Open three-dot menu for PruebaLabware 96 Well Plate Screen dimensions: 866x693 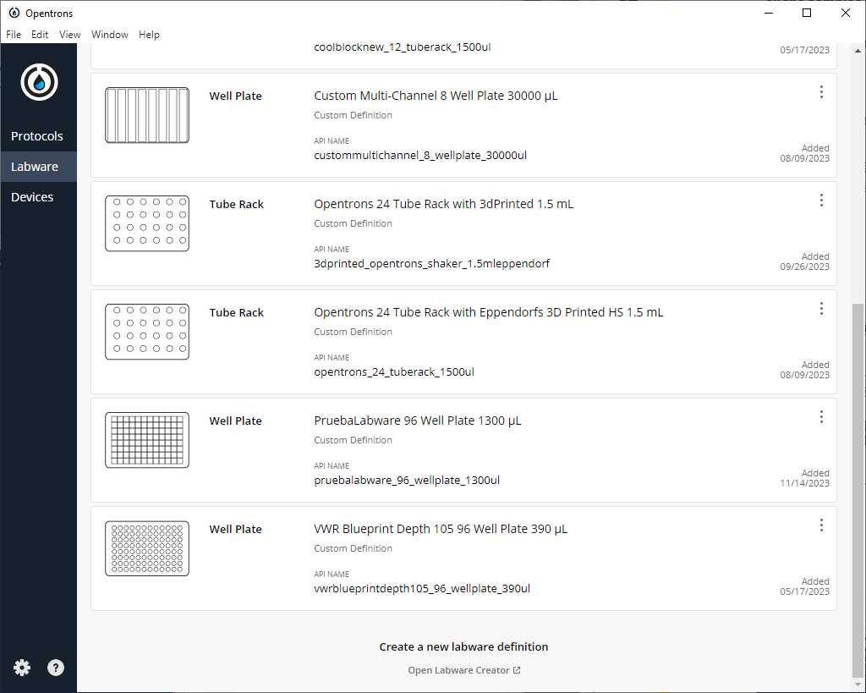820,417
